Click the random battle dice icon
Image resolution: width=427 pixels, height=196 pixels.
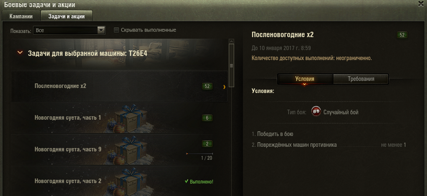click(x=316, y=112)
